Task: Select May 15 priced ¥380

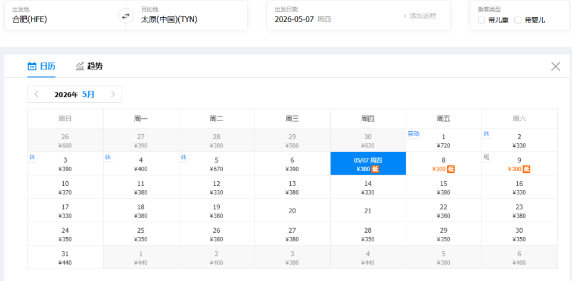Action: coord(443,187)
